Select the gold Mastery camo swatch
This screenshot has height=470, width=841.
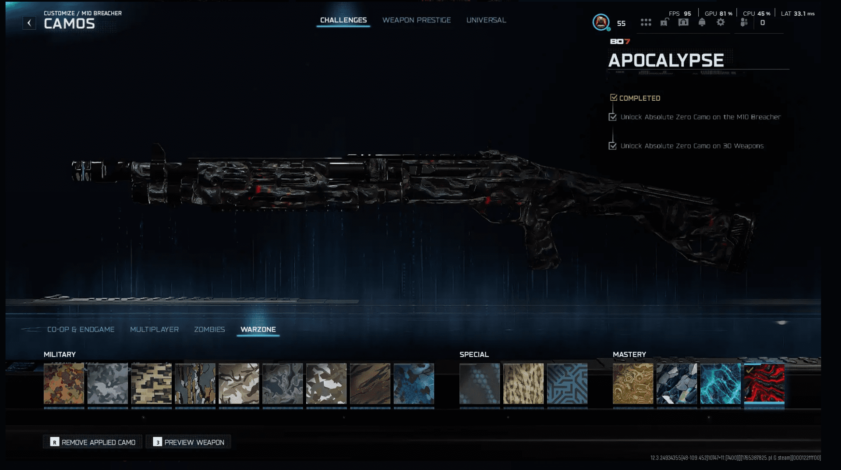click(633, 384)
